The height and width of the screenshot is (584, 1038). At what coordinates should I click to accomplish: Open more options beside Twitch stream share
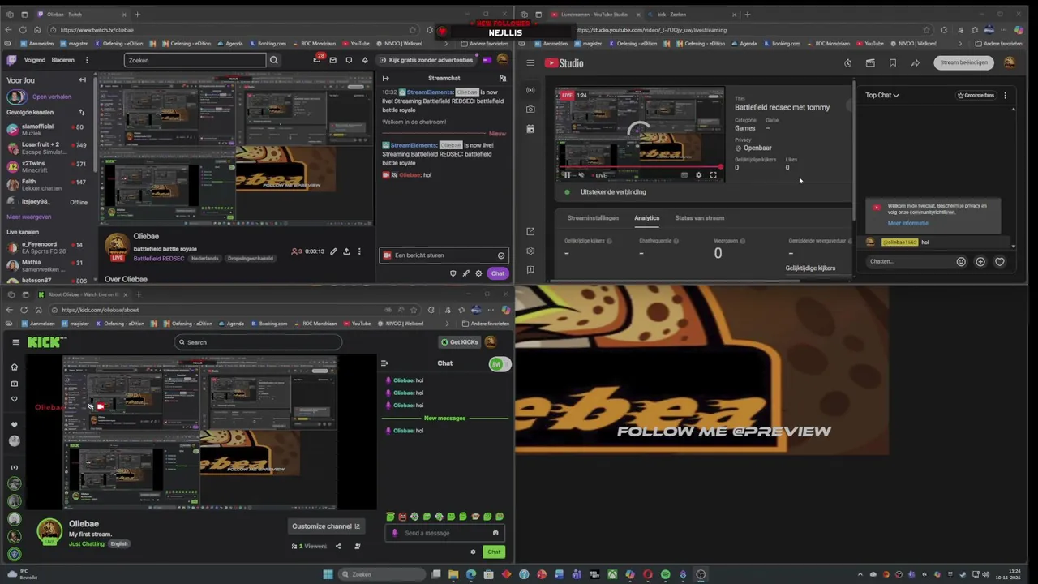click(x=359, y=251)
